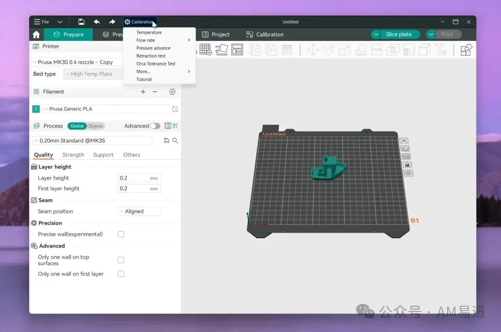The image size is (501, 332).
Task: Go to the Home screen icon
Action: coord(36,35)
